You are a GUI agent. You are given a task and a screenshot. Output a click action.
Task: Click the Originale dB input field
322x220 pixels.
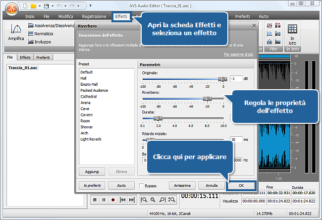point(236,79)
